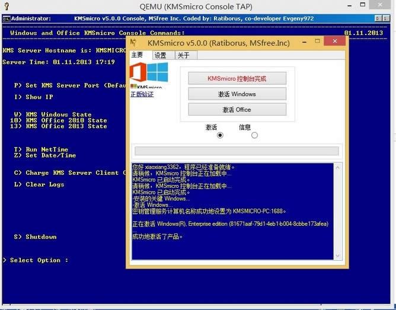Close the KMSmicro dialog with red X
The width and height of the screenshot is (396, 310).
coord(335,41)
